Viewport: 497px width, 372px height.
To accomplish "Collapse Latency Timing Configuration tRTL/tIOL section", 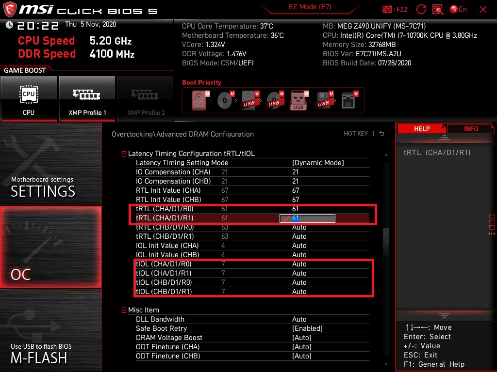I will click(124, 154).
